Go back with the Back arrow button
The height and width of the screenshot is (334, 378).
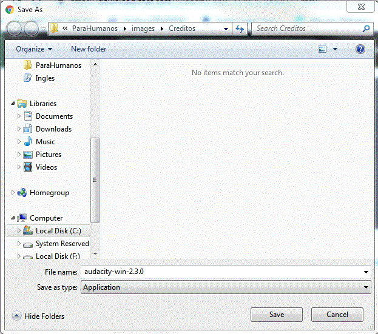[x=14, y=28]
